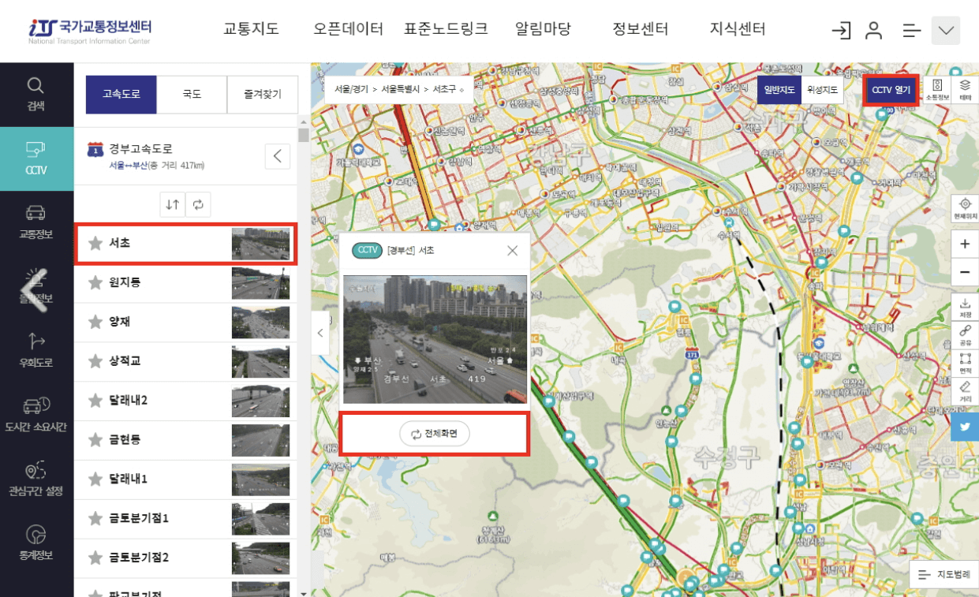Screen dimensions: 979x597
Task: Click the CCTV 열기 button
Action: 891,90
